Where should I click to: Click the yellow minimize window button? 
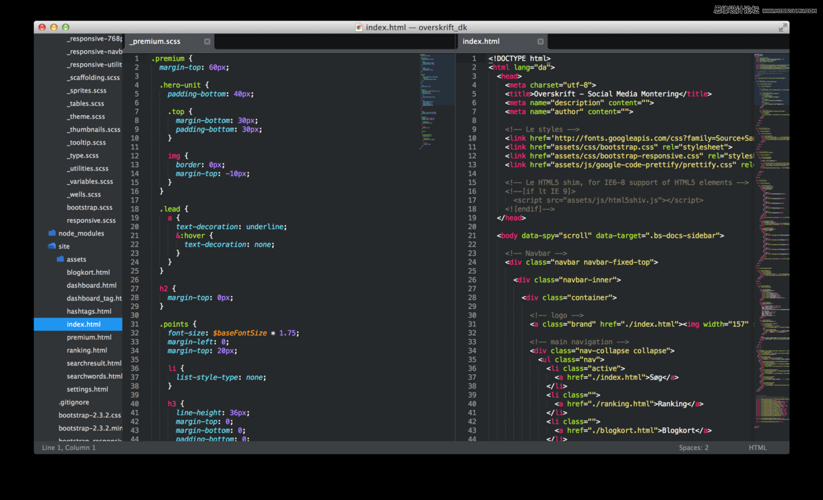coord(54,27)
